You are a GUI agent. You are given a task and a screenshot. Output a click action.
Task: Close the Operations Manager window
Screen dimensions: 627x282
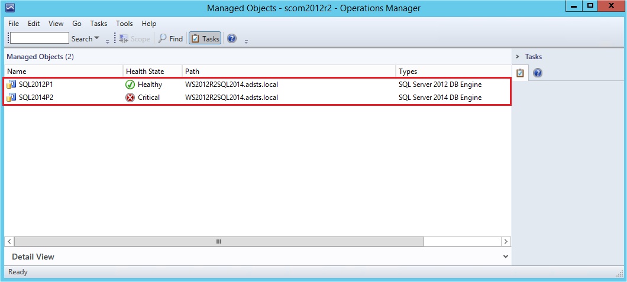tap(612, 6)
